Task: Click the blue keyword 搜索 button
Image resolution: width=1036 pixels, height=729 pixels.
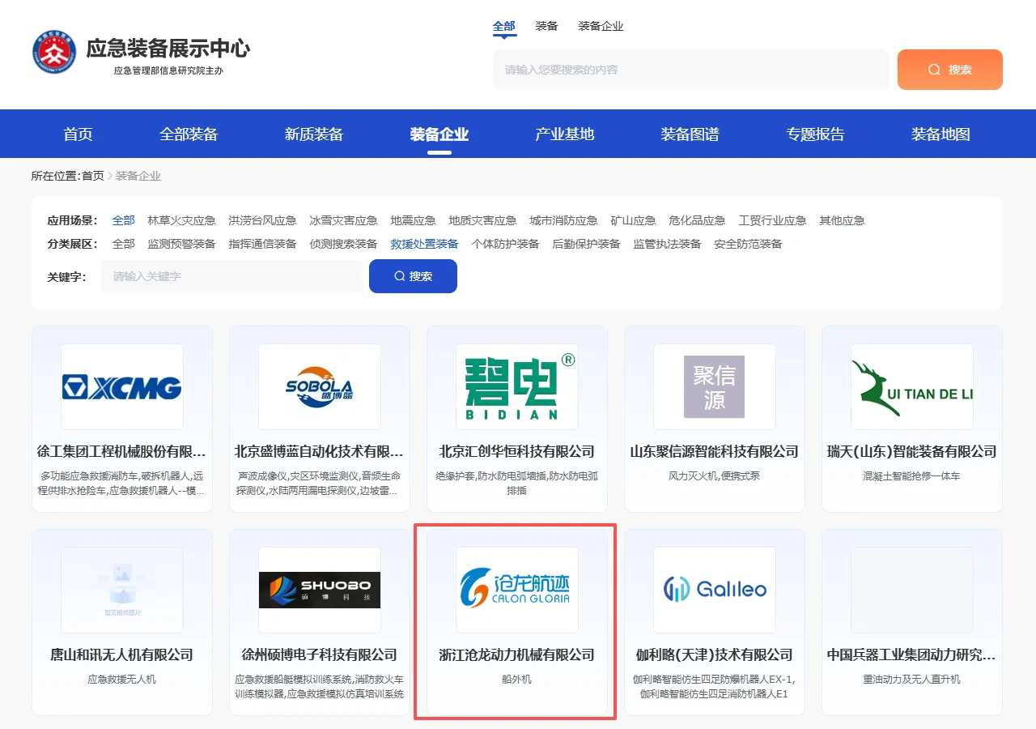Action: (x=413, y=276)
